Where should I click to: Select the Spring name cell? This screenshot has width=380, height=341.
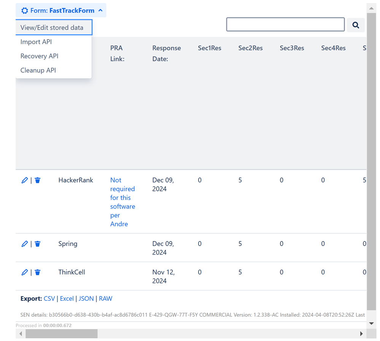68,244
